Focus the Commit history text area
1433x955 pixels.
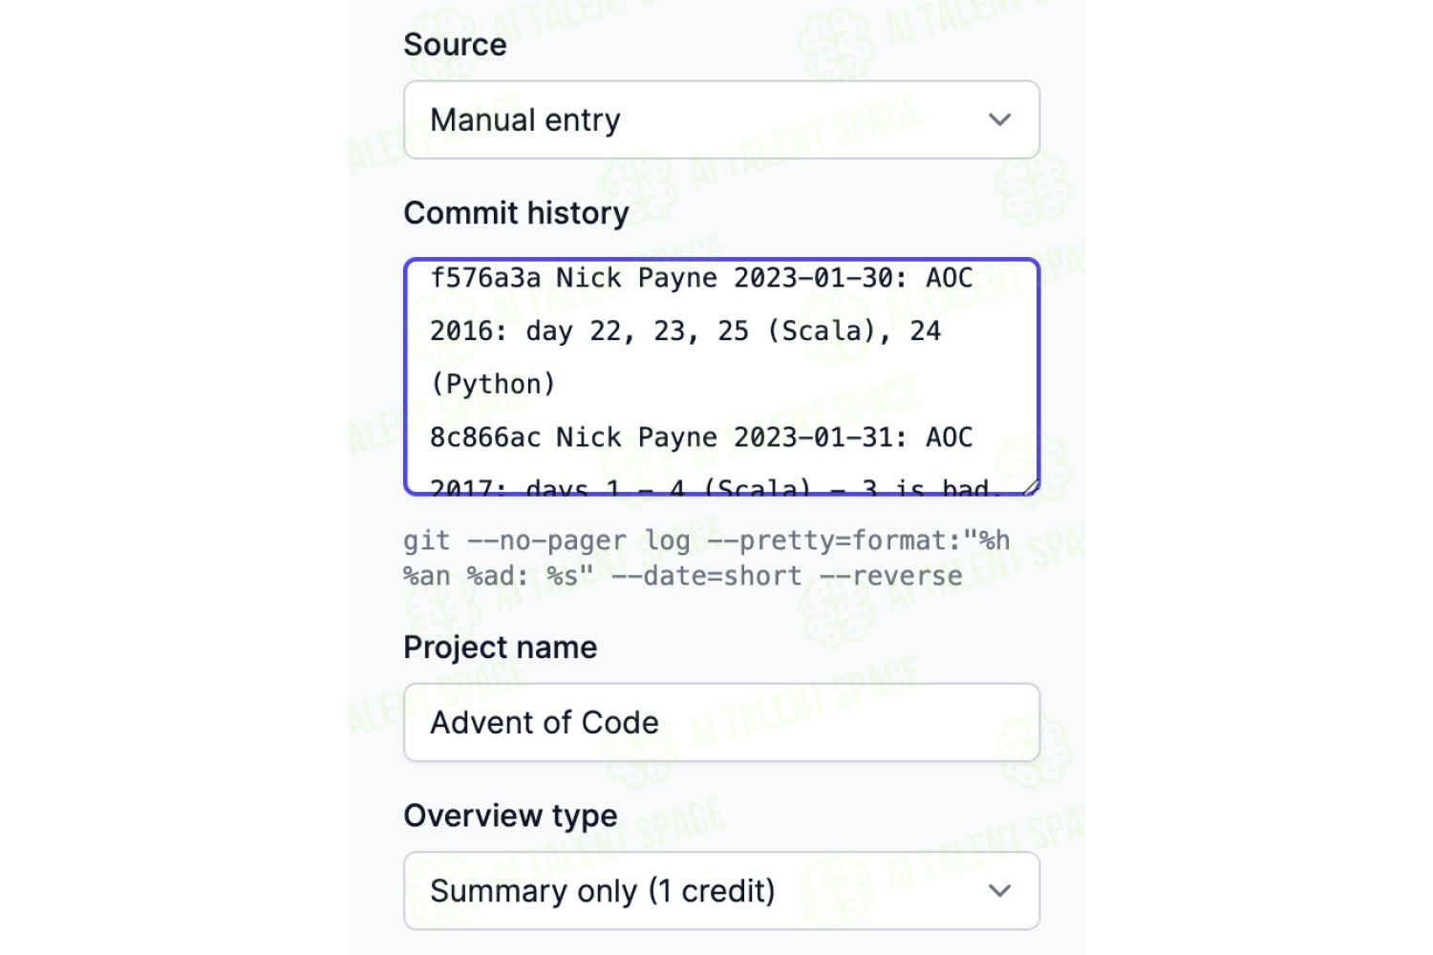pos(721,377)
